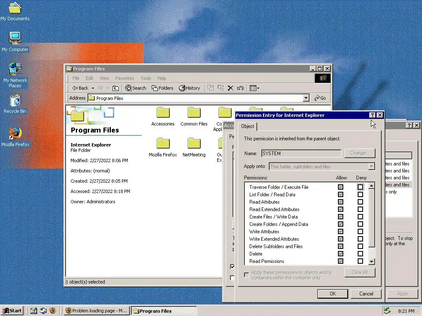Open the Back history dropdown arrow

93,88
